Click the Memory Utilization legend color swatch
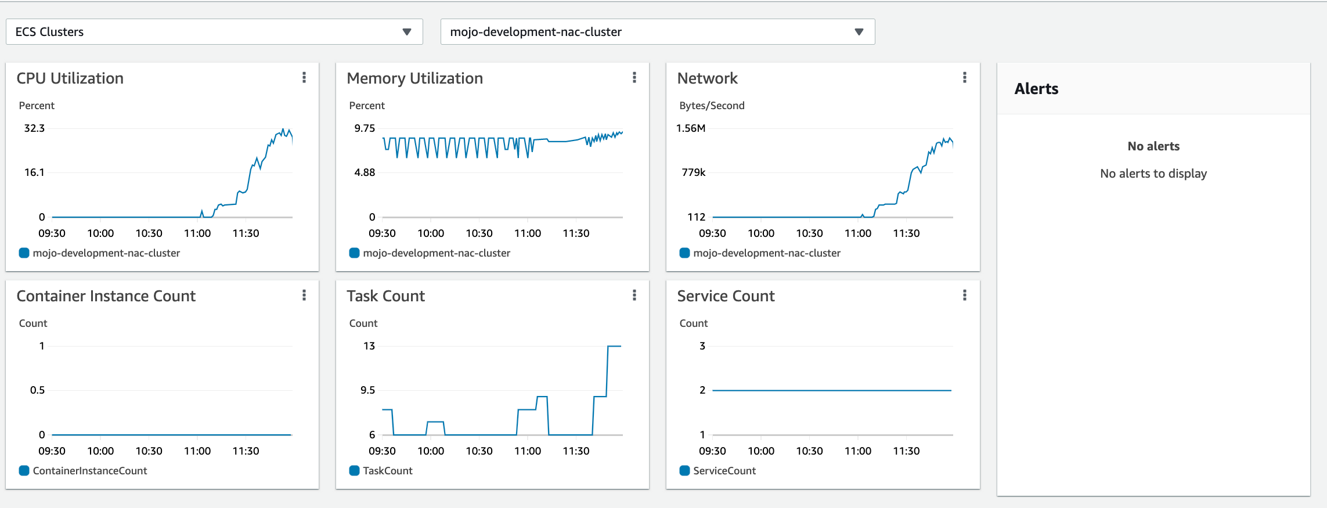 (354, 253)
